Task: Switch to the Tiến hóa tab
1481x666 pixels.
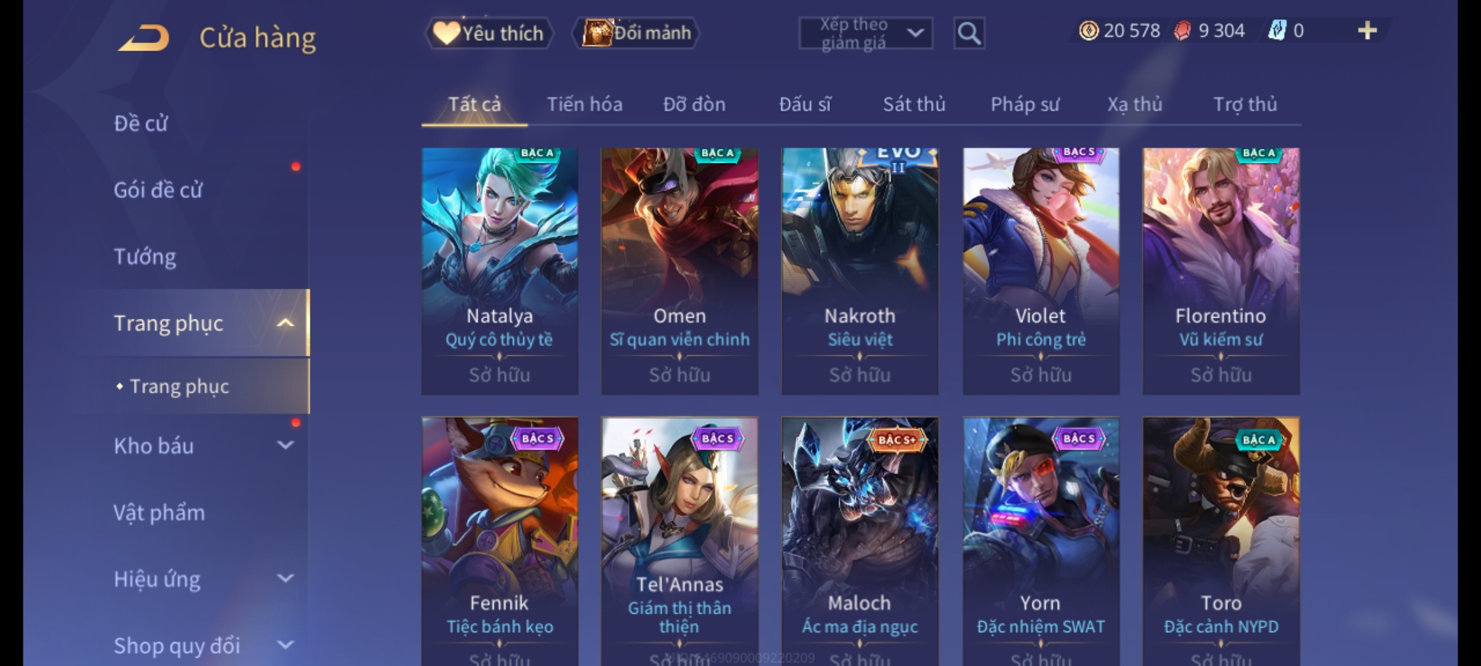Action: 584,104
